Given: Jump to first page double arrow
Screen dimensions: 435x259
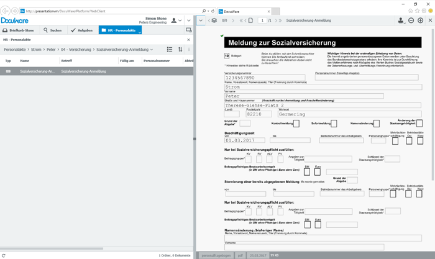Looking at the screenshot, I should point(241,20).
